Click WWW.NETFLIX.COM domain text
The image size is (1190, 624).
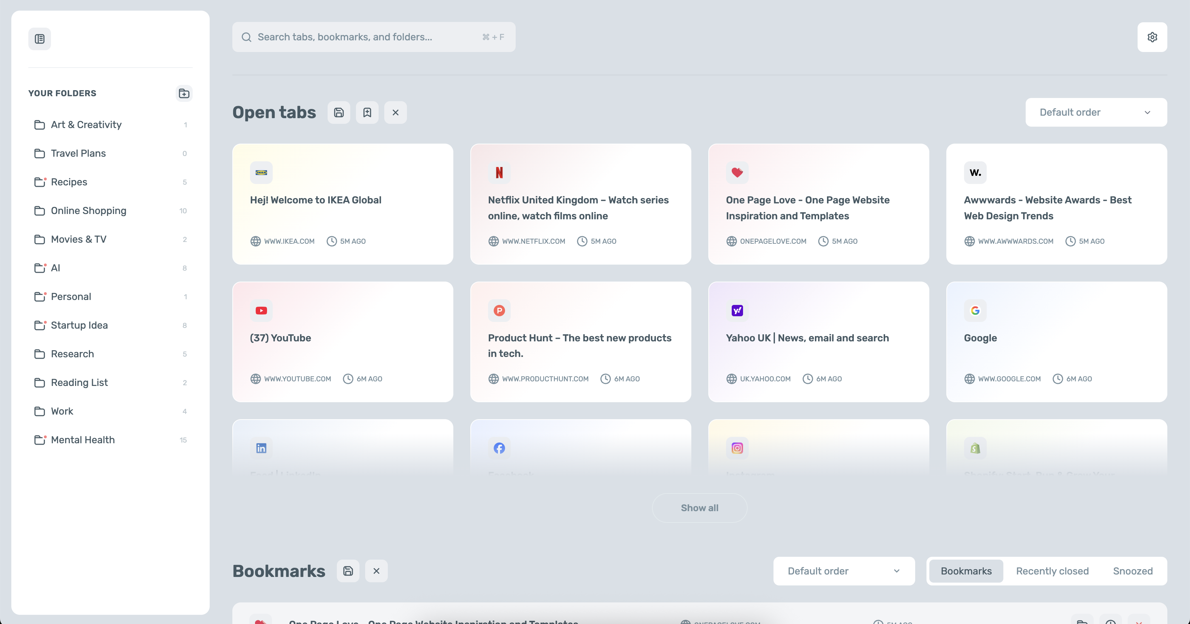(x=534, y=241)
